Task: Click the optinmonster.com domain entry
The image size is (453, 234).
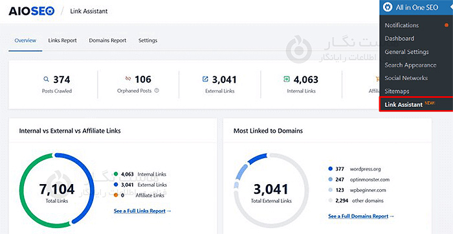Action: (370, 180)
